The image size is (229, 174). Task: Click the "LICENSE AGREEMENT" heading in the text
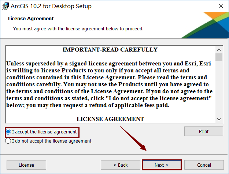click(110, 119)
